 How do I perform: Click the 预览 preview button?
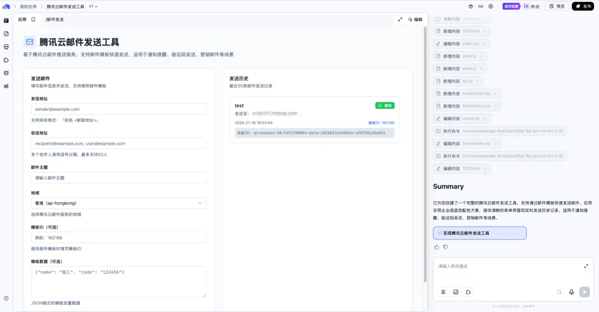(557, 7)
